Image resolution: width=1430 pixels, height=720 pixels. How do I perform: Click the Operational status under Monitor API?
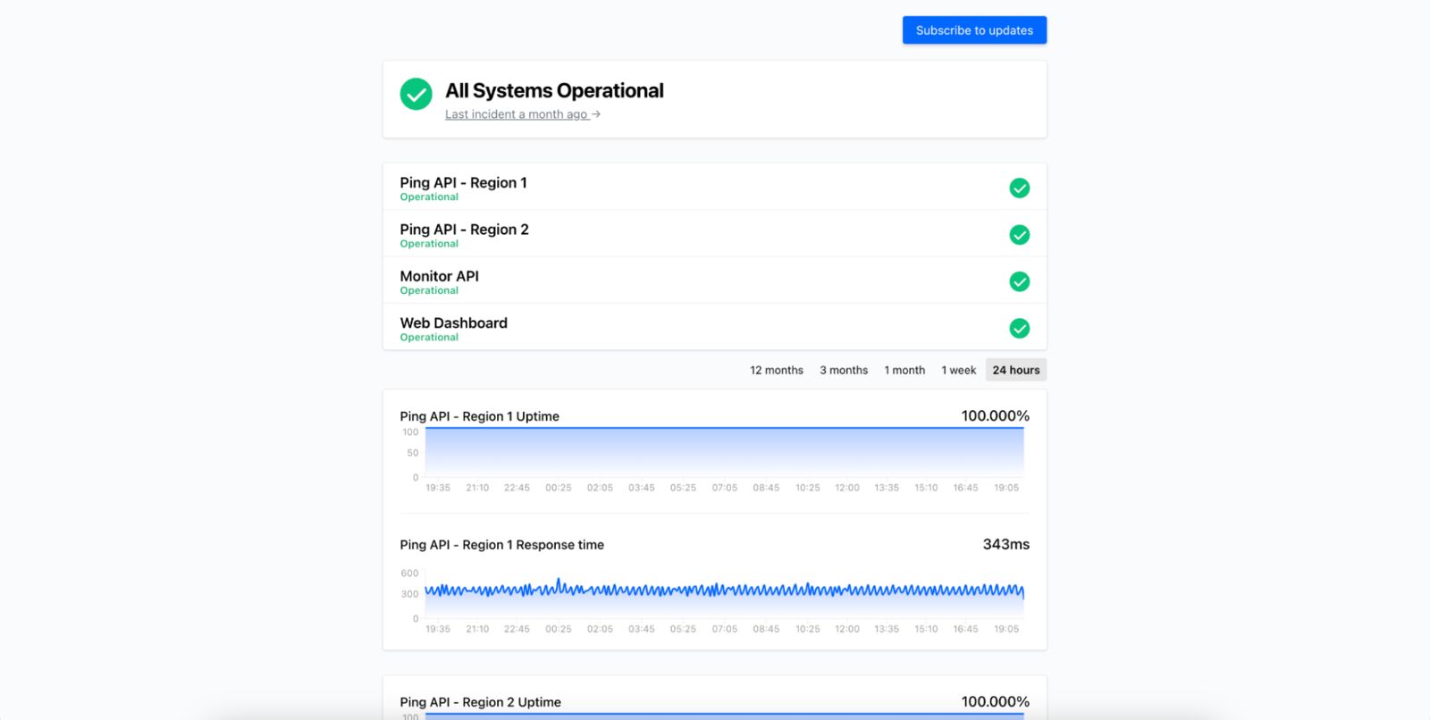tap(429, 290)
